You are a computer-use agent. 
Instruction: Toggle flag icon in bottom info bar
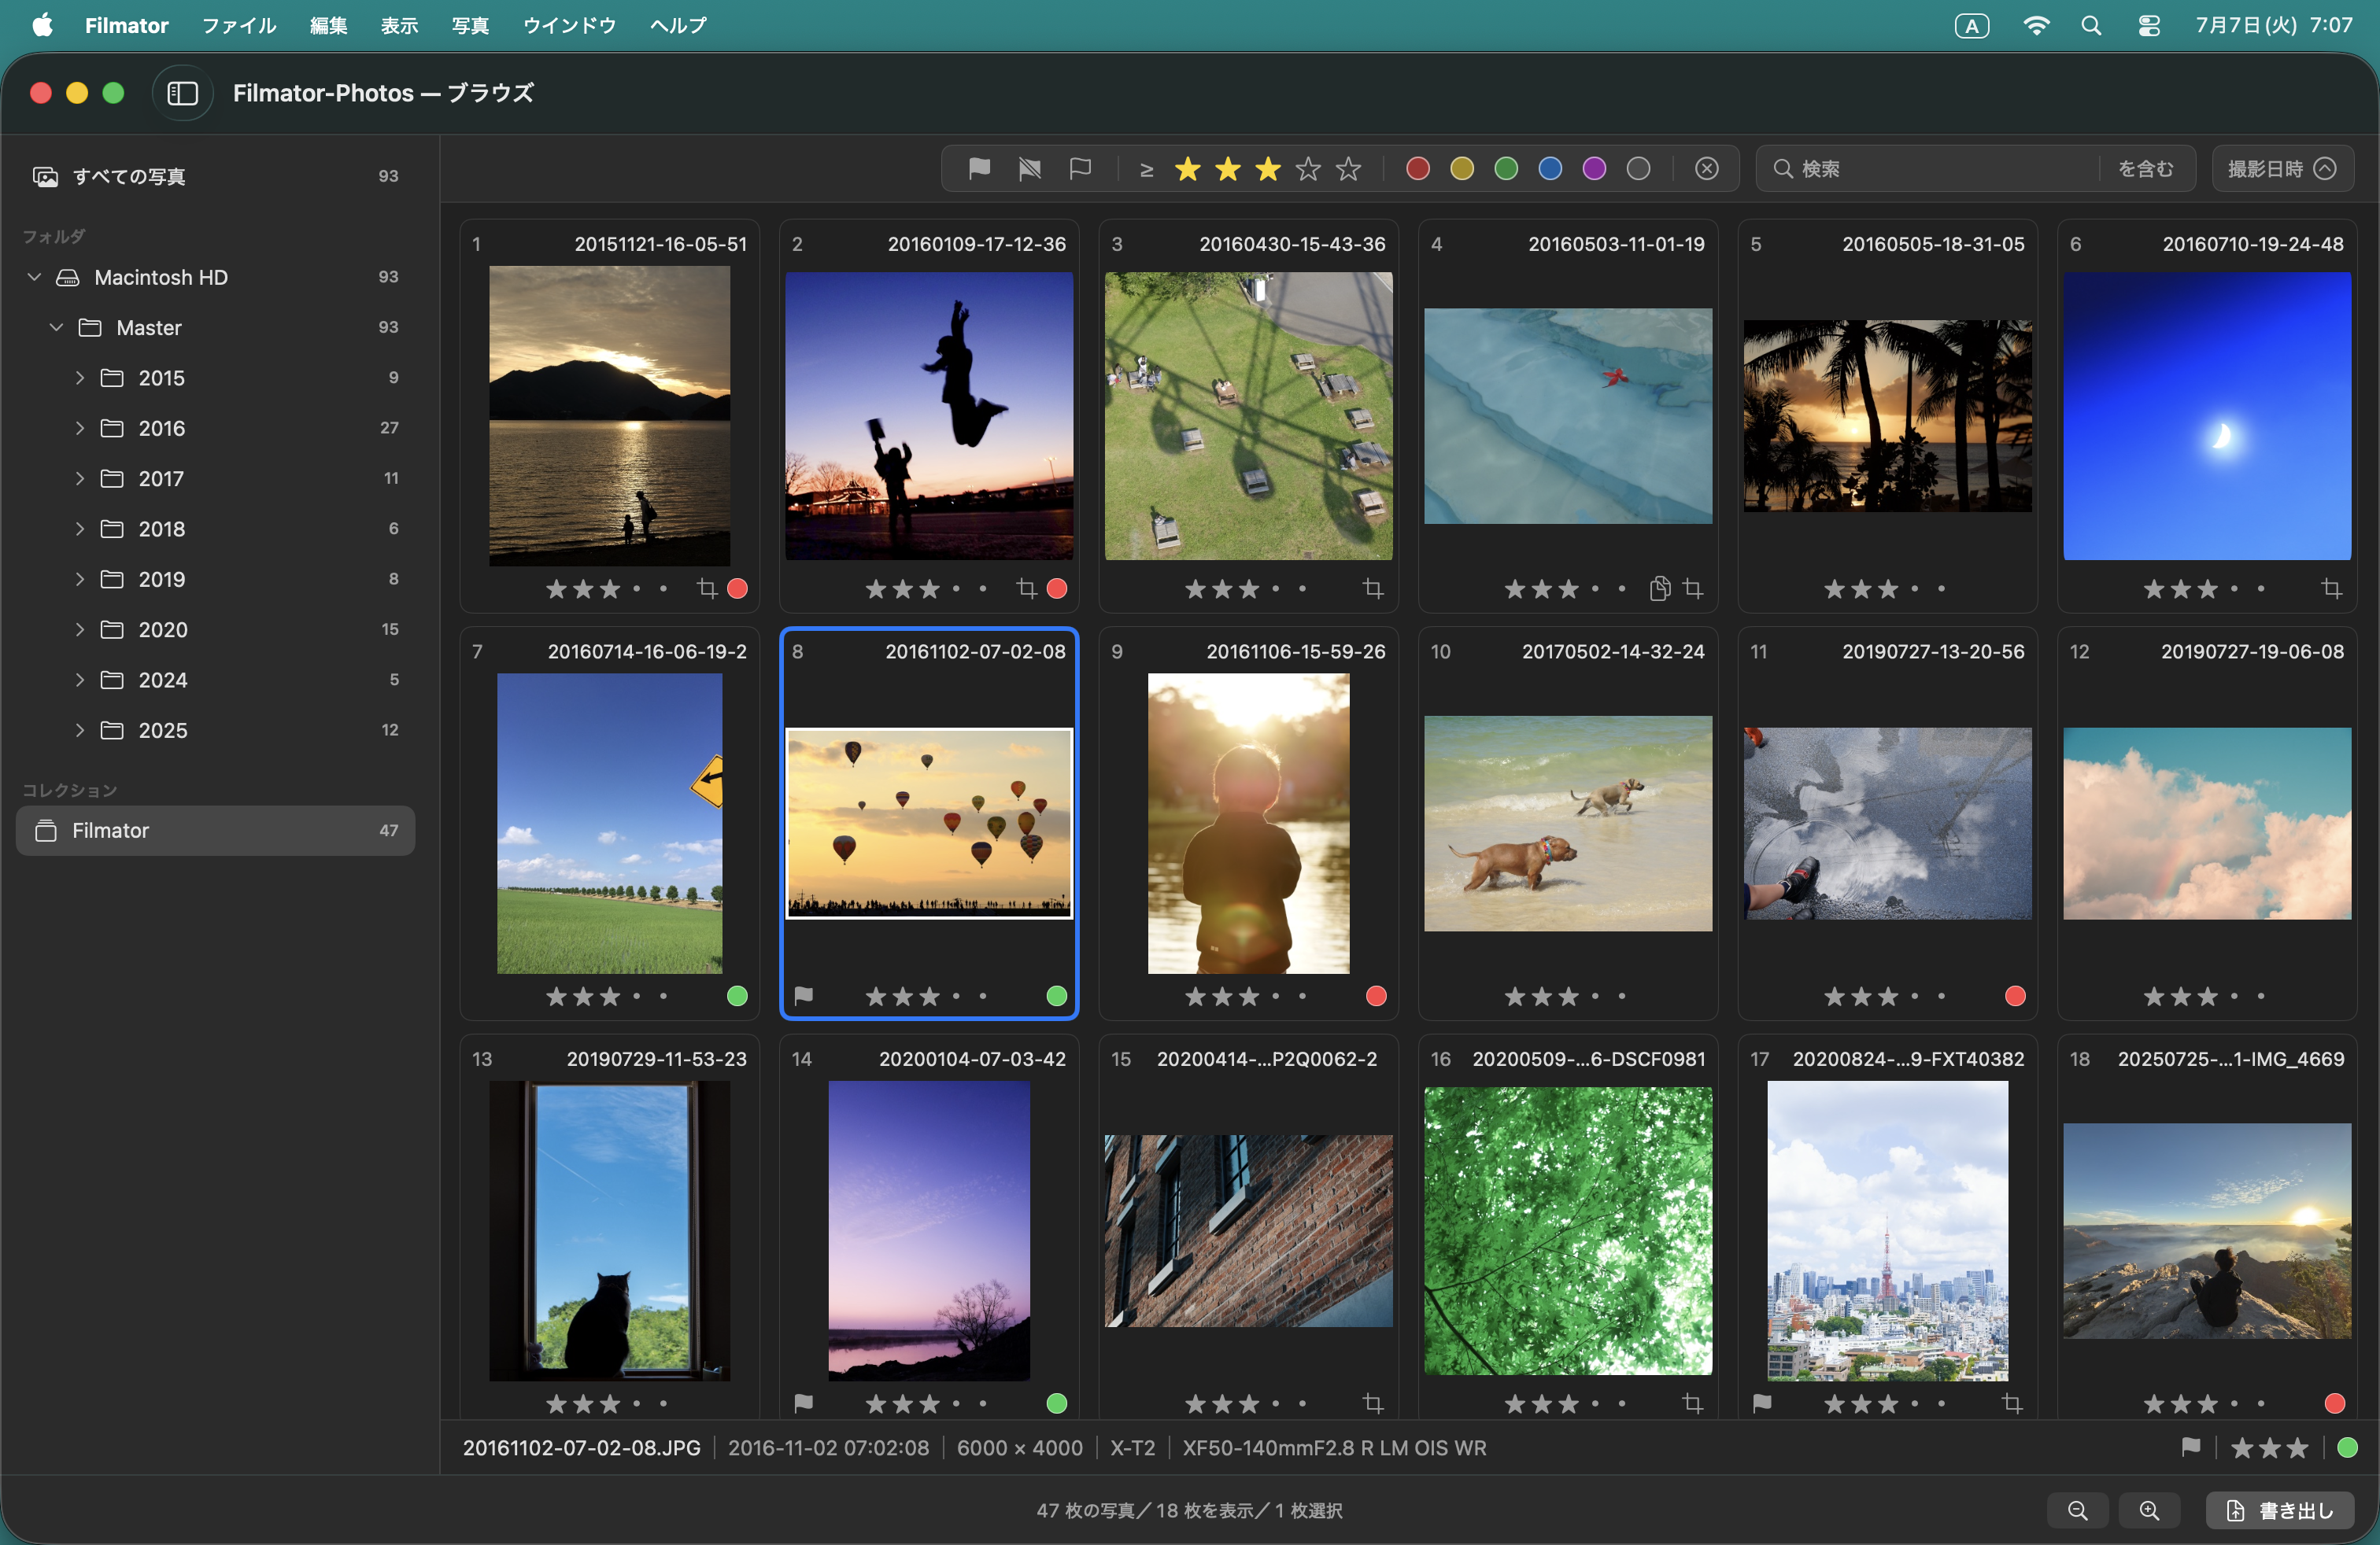coord(2191,1446)
